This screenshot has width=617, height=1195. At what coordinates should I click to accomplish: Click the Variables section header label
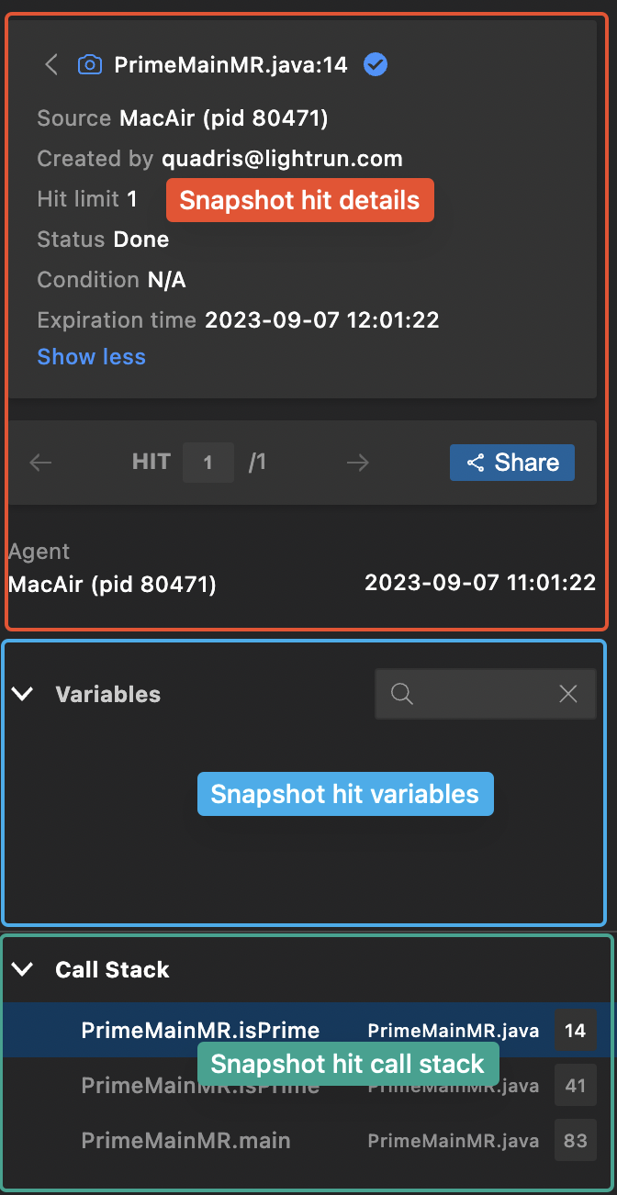click(x=107, y=694)
